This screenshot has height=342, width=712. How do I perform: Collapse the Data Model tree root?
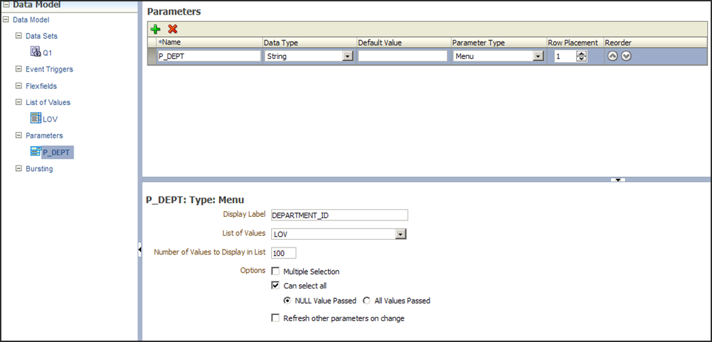pos(6,19)
